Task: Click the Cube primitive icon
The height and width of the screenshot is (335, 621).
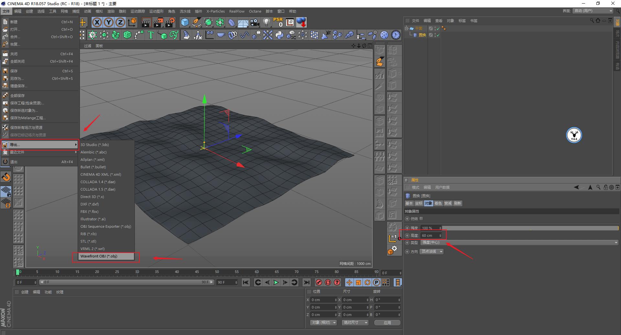Action: (x=185, y=22)
